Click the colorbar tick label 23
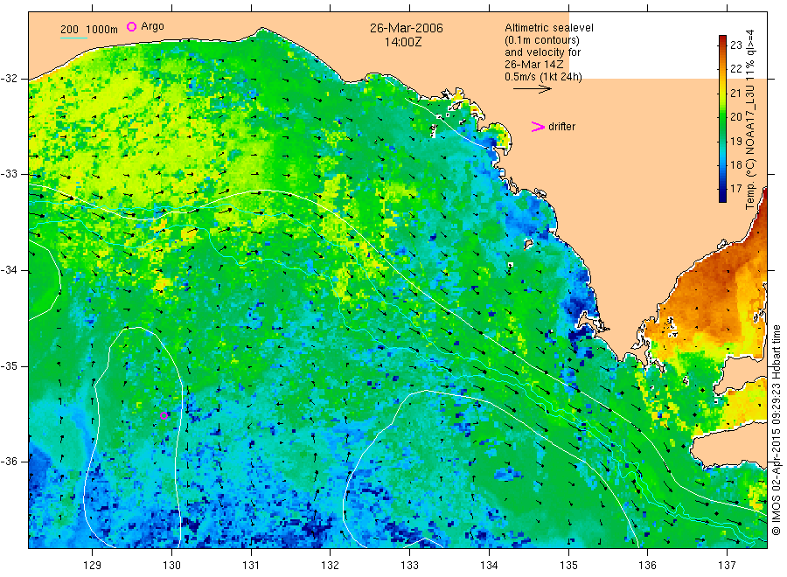 point(735,45)
